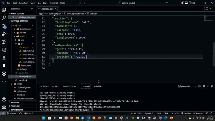Image resolution: width=215 pixels, height=121 pixels.
Task: Expand the css folder
Action: tap(16, 40)
